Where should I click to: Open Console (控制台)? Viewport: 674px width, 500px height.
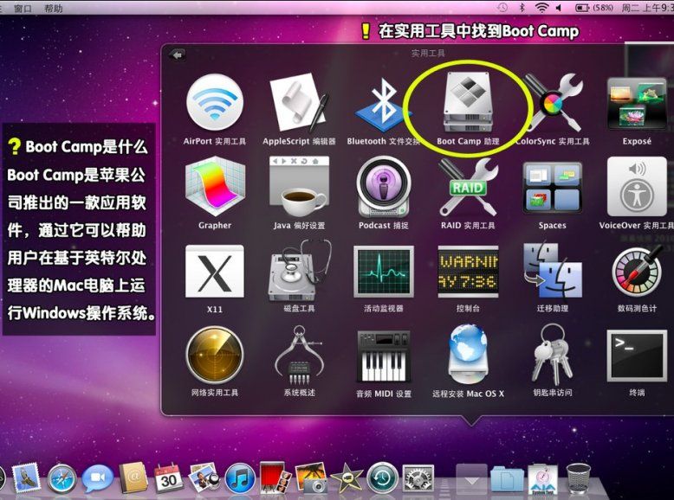tap(468, 272)
